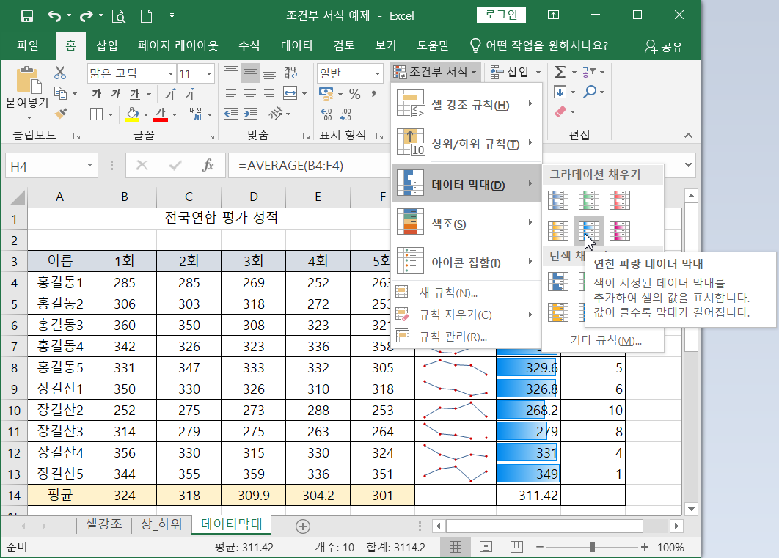The image size is (779, 558).
Task: Toggle middle vertical alignment
Action: tap(250, 73)
